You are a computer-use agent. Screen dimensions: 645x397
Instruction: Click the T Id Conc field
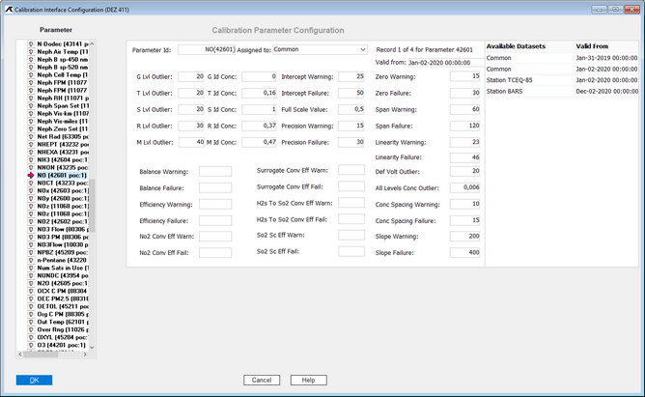[x=259, y=93]
